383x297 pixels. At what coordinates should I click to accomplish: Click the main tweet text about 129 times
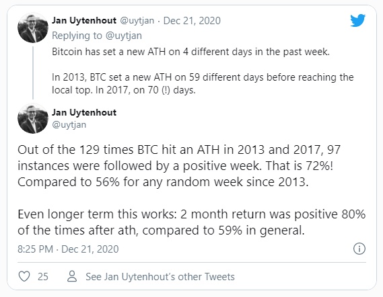pos(179,166)
